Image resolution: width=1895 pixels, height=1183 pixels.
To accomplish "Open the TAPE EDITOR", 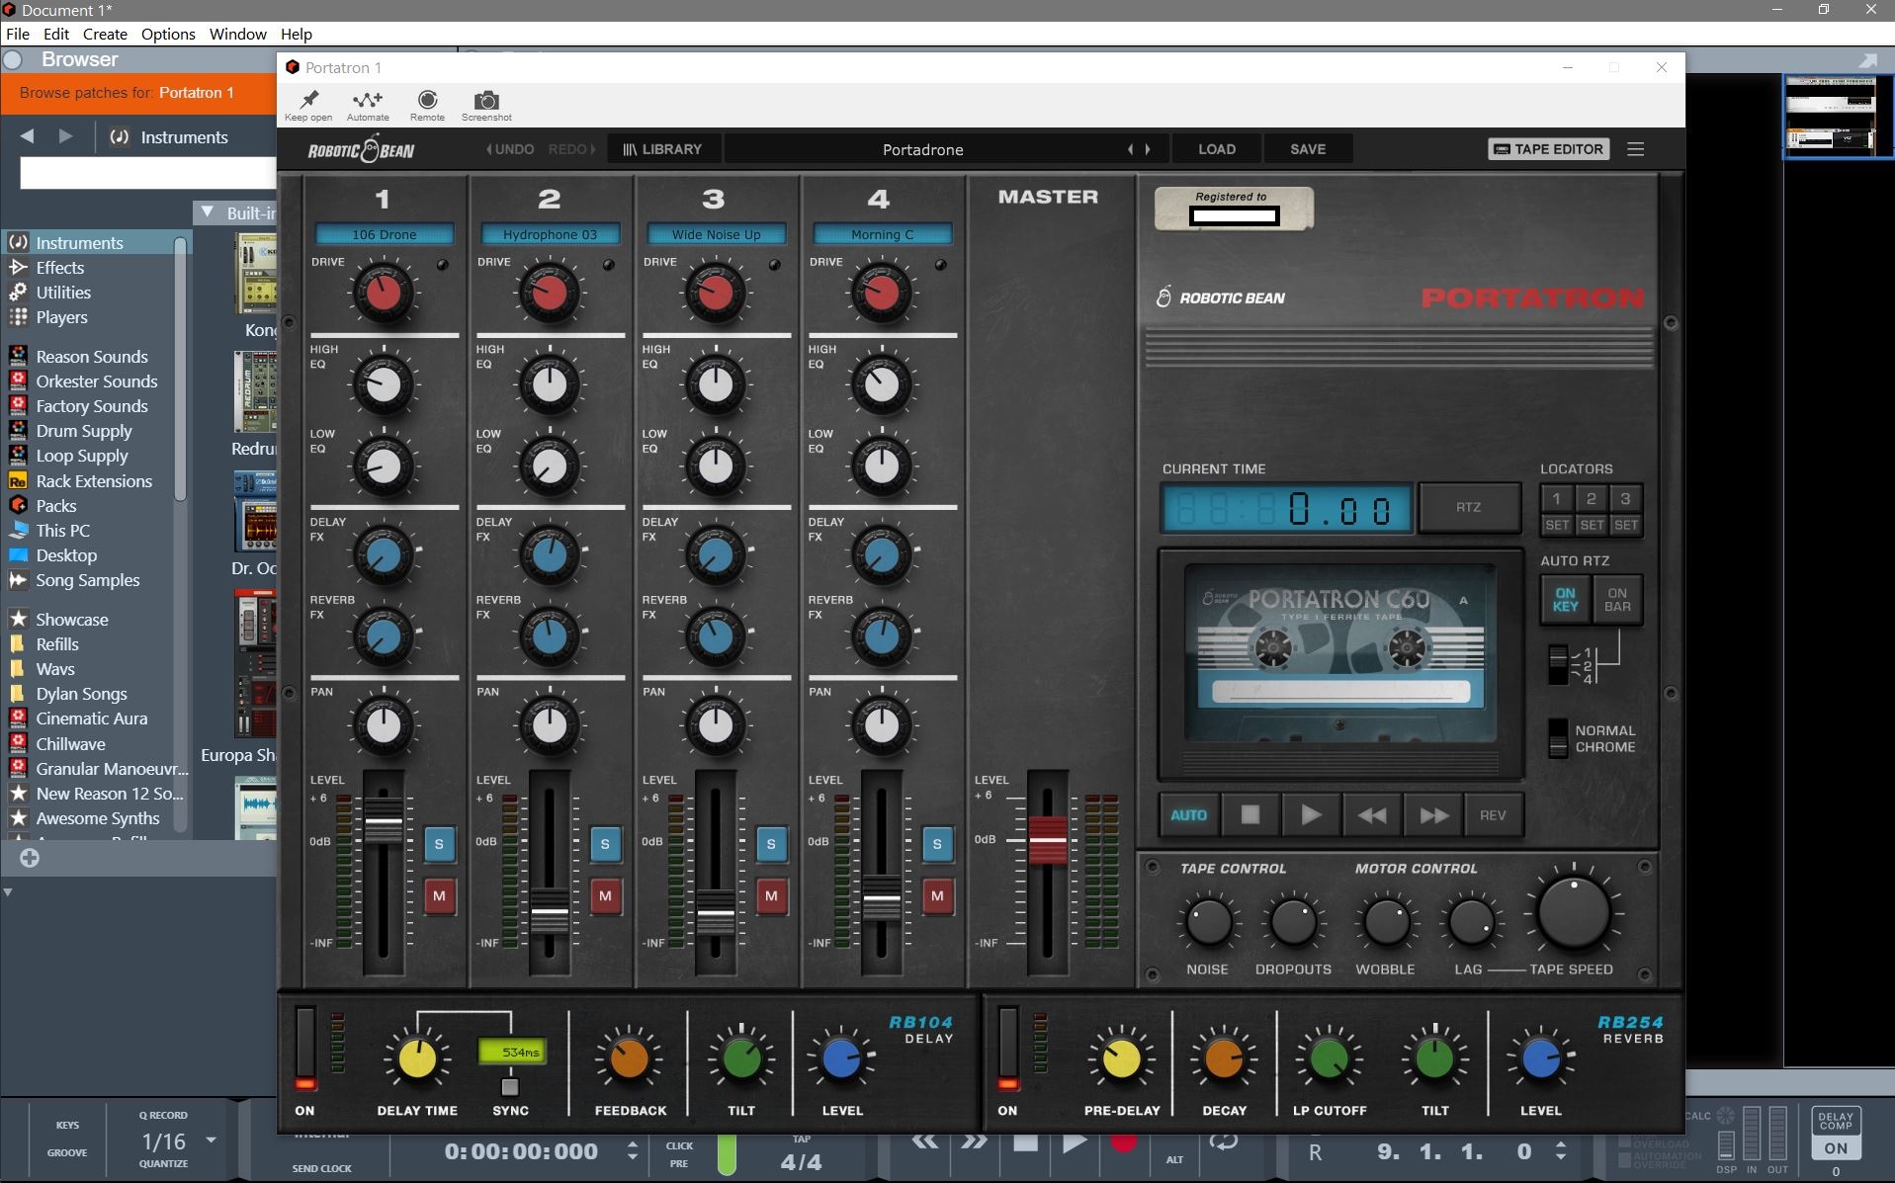I will coord(1548,149).
